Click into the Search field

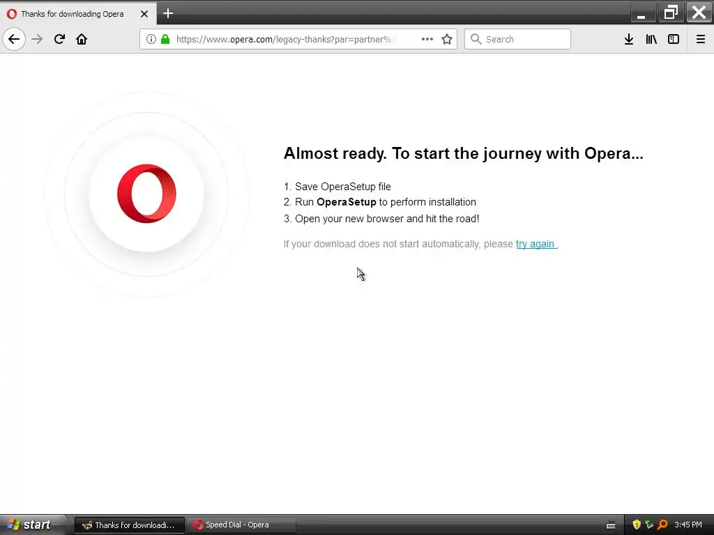click(517, 39)
